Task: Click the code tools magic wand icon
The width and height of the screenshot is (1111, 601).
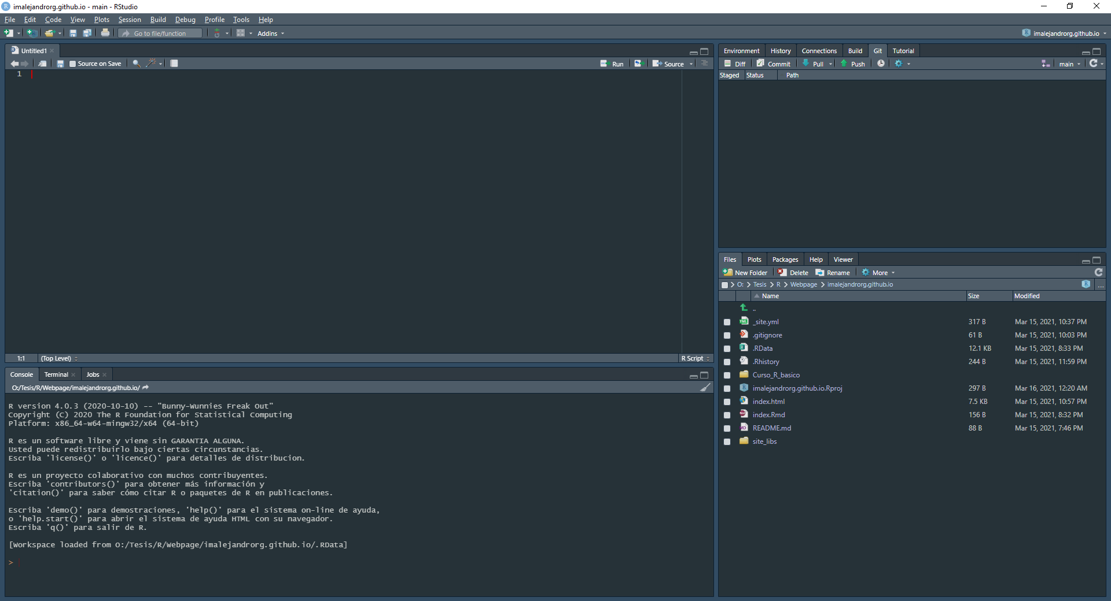Action: [152, 64]
